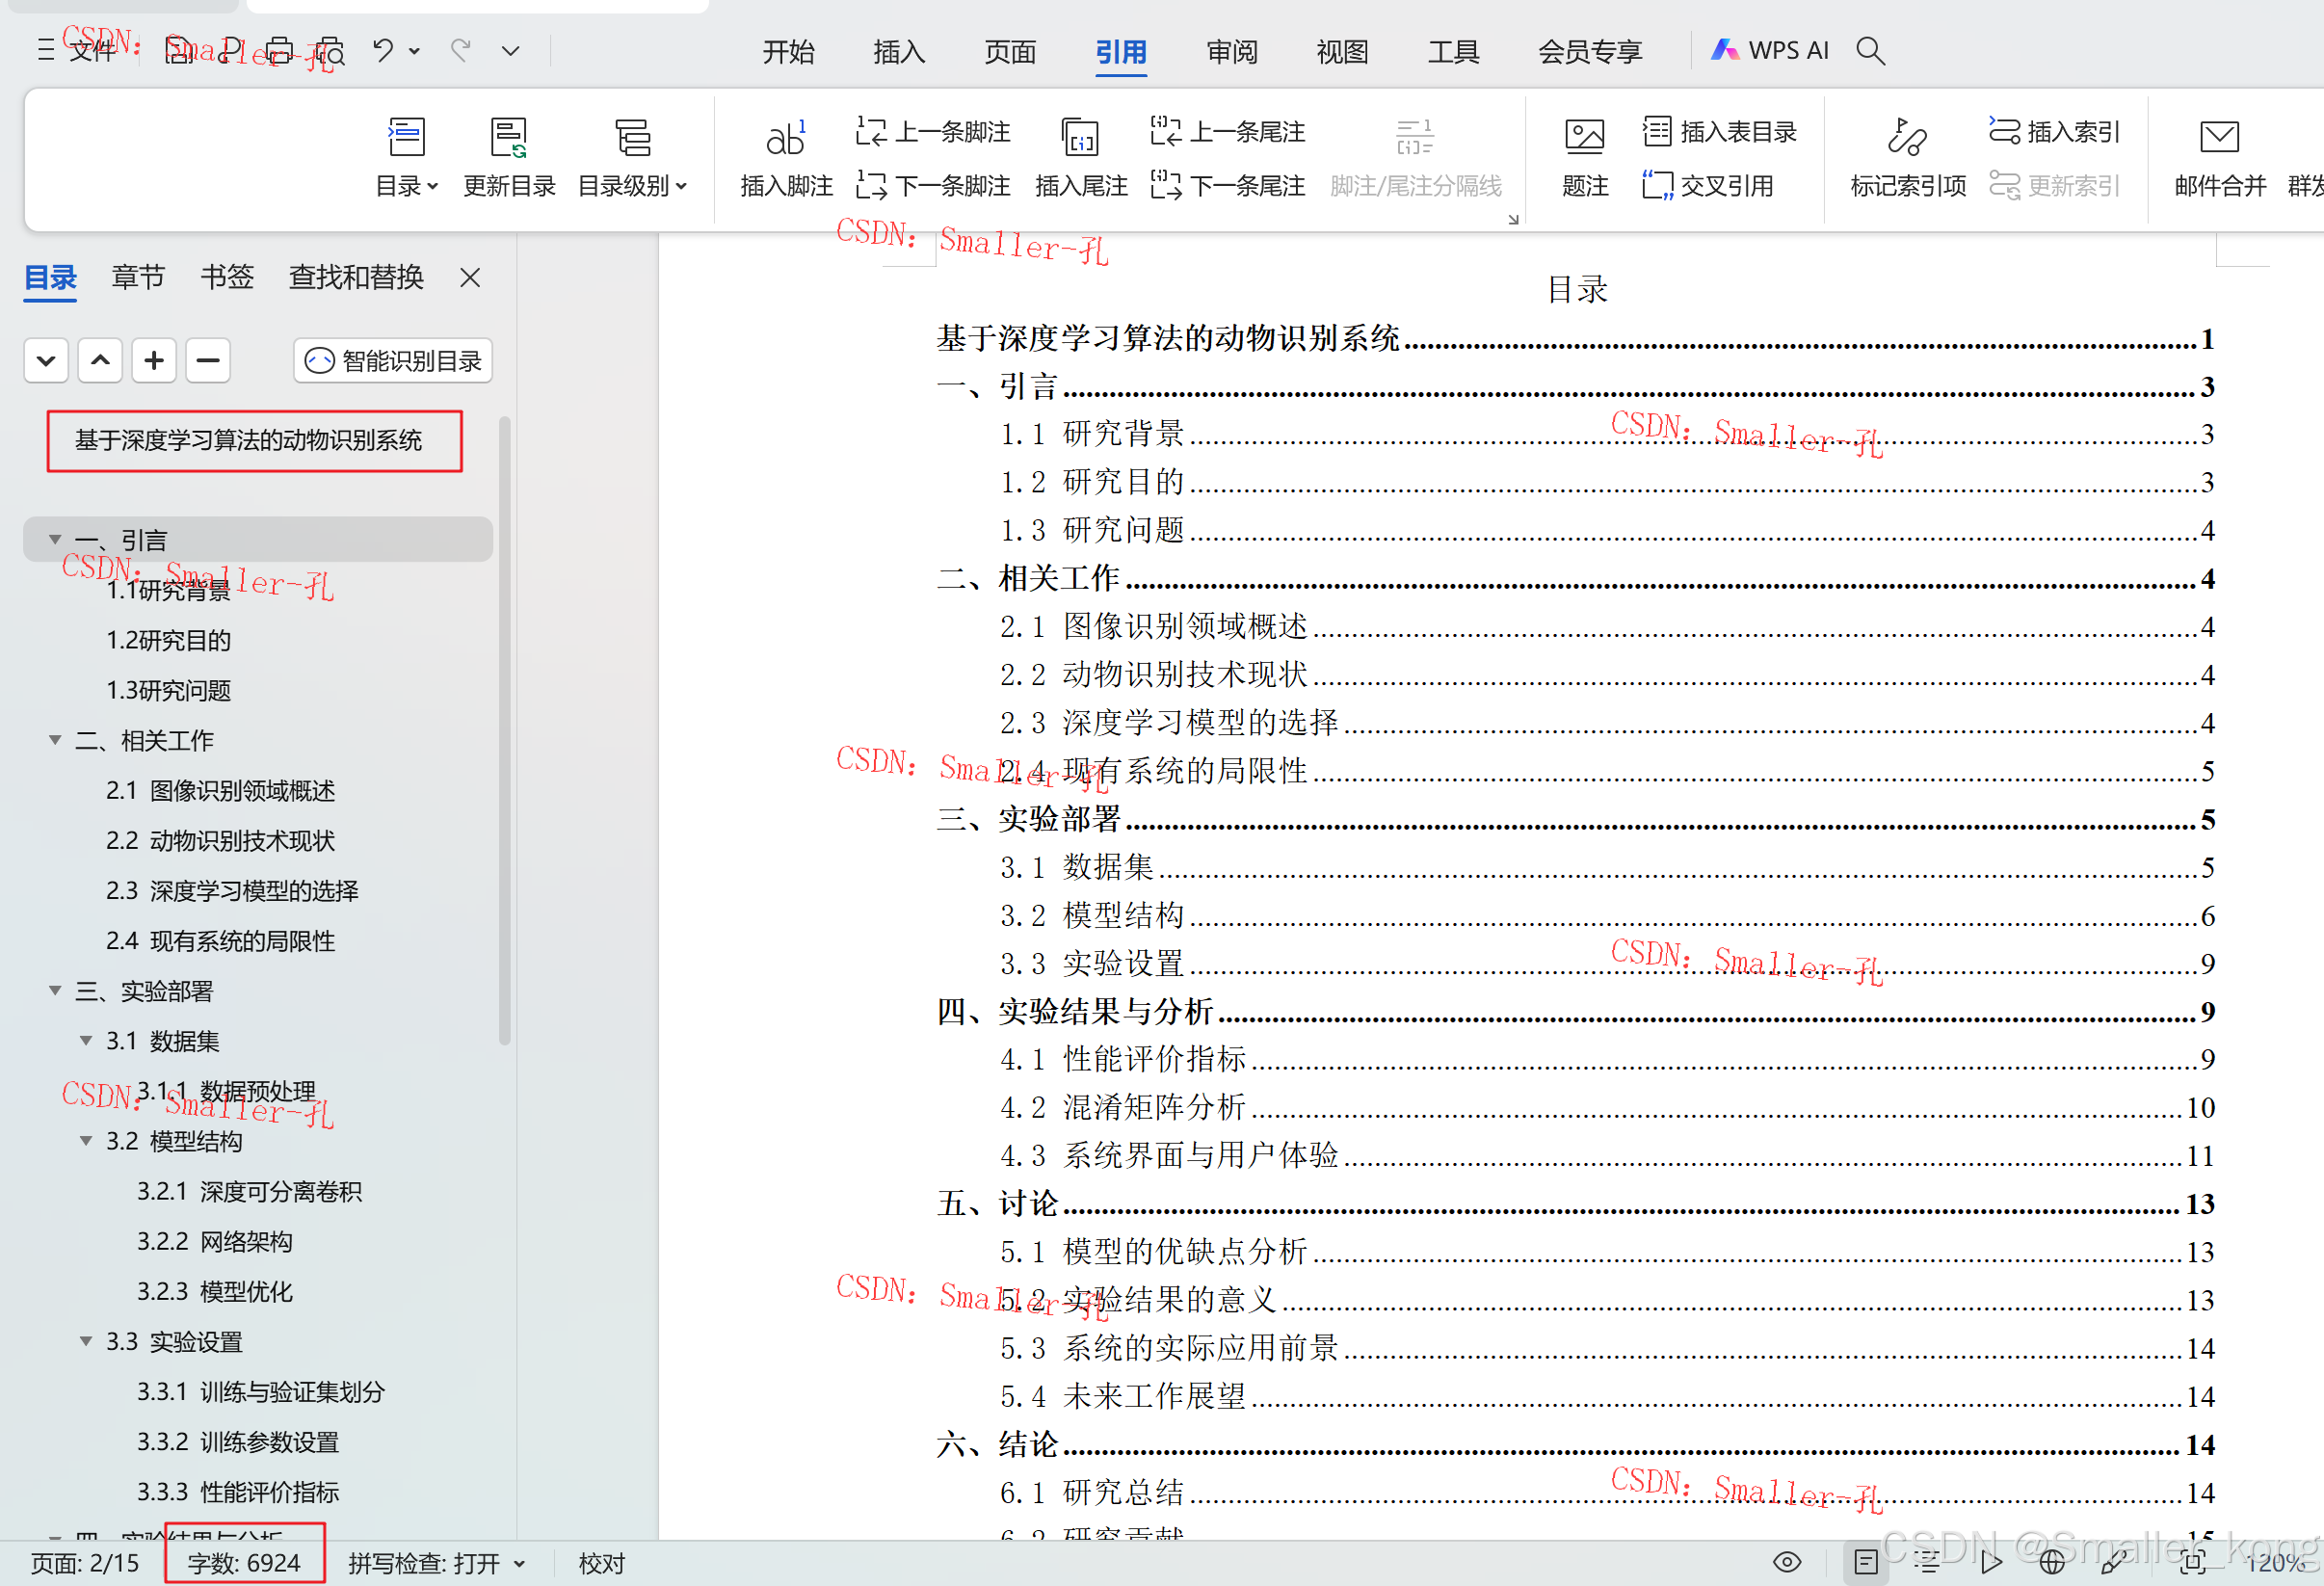Open the 目录级别 dropdown

pos(632,186)
